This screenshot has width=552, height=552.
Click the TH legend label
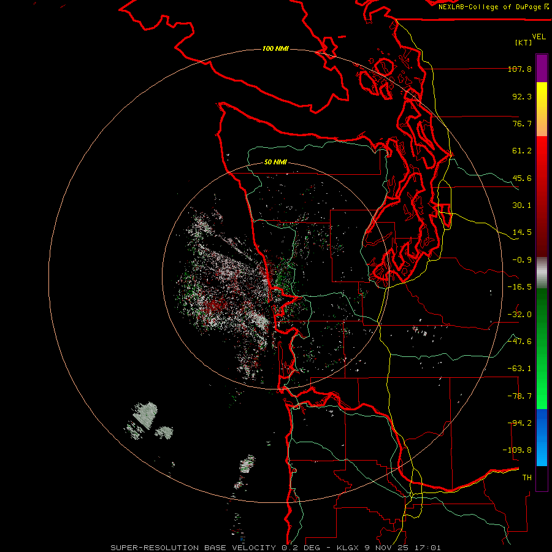tap(527, 478)
